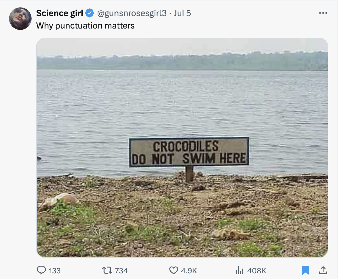
Task: Click the 408K views count
Action: 257,271
